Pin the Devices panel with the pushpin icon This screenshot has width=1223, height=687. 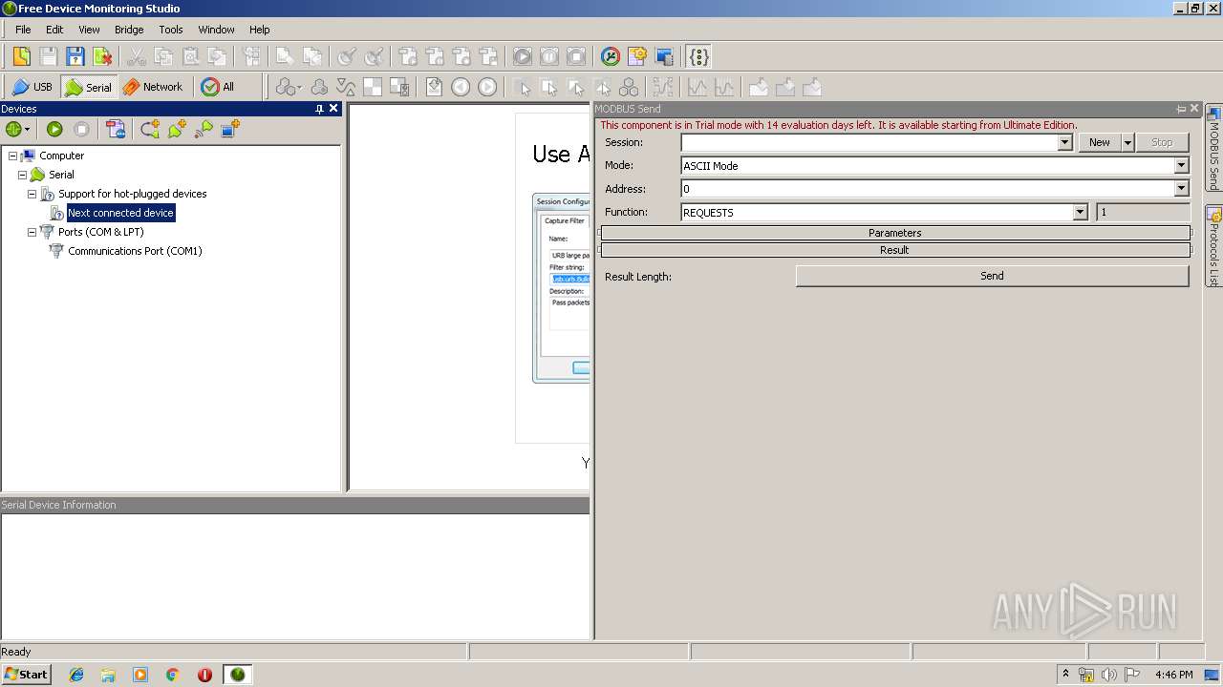point(319,109)
